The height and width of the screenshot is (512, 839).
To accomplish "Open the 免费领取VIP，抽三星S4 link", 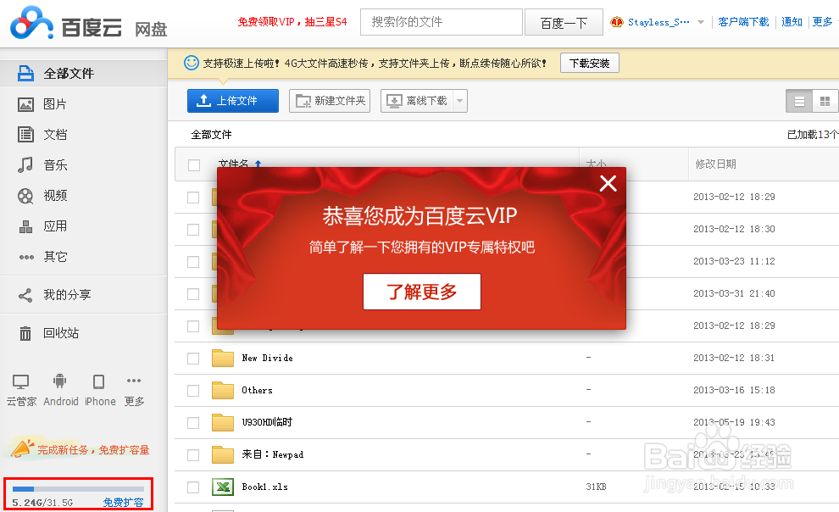I will (x=292, y=22).
